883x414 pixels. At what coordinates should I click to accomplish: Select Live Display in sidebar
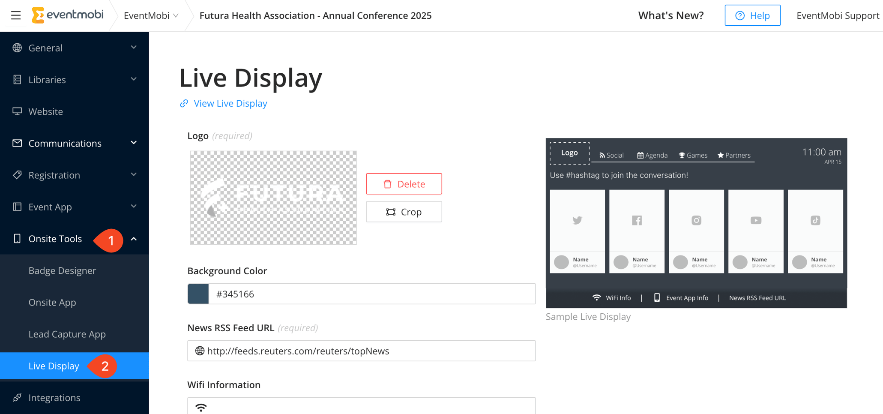pyautogui.click(x=75, y=366)
